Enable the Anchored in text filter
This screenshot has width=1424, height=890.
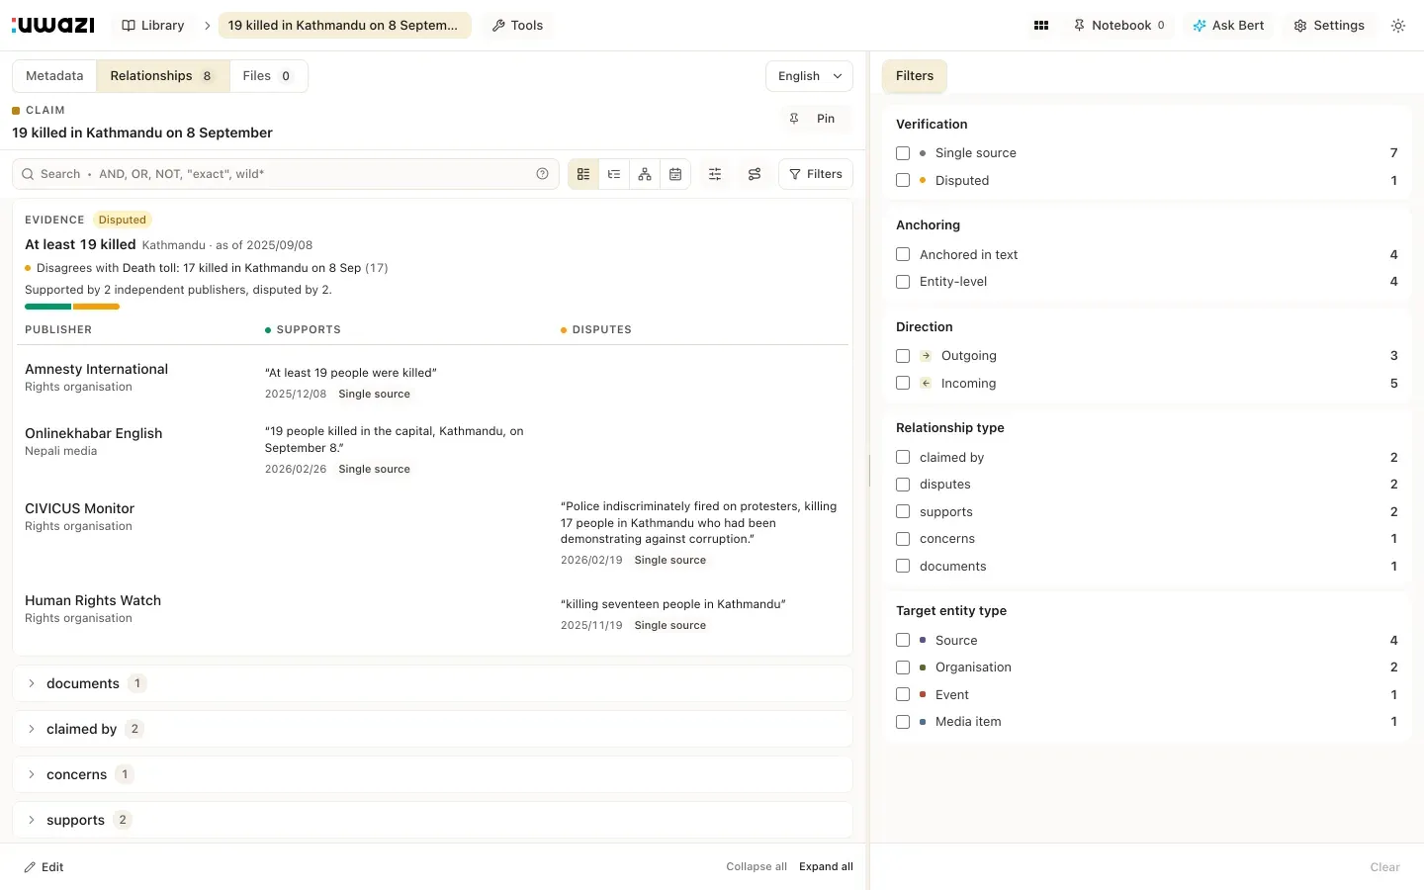tap(903, 254)
